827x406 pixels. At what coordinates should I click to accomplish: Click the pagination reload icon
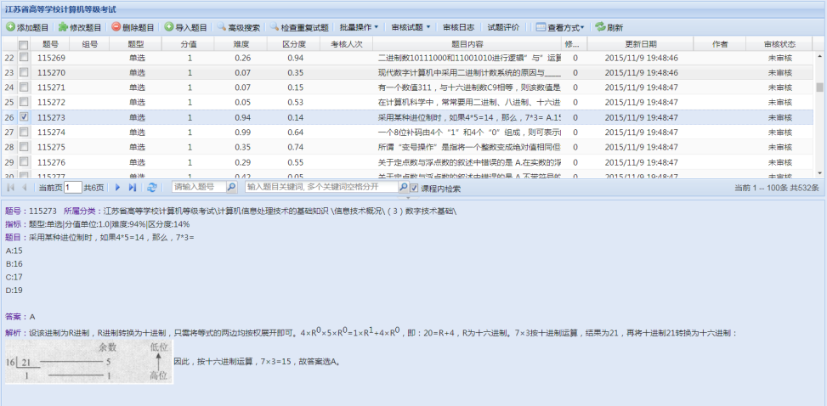click(x=152, y=187)
